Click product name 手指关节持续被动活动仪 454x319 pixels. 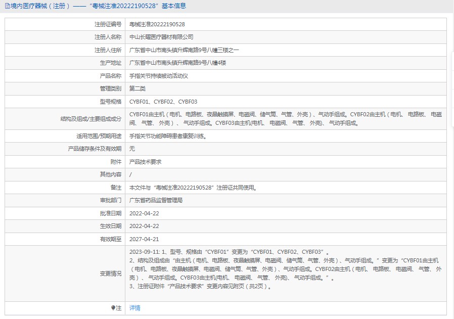[x=159, y=76]
